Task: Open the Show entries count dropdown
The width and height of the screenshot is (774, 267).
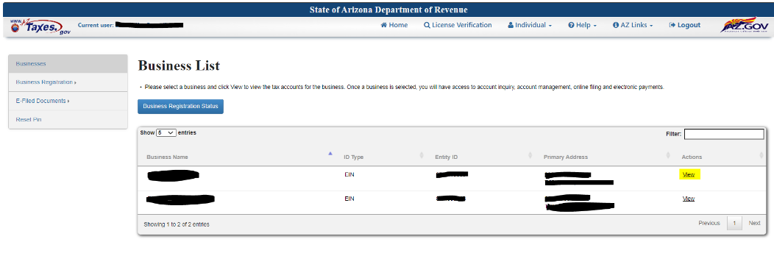Action: click(166, 132)
